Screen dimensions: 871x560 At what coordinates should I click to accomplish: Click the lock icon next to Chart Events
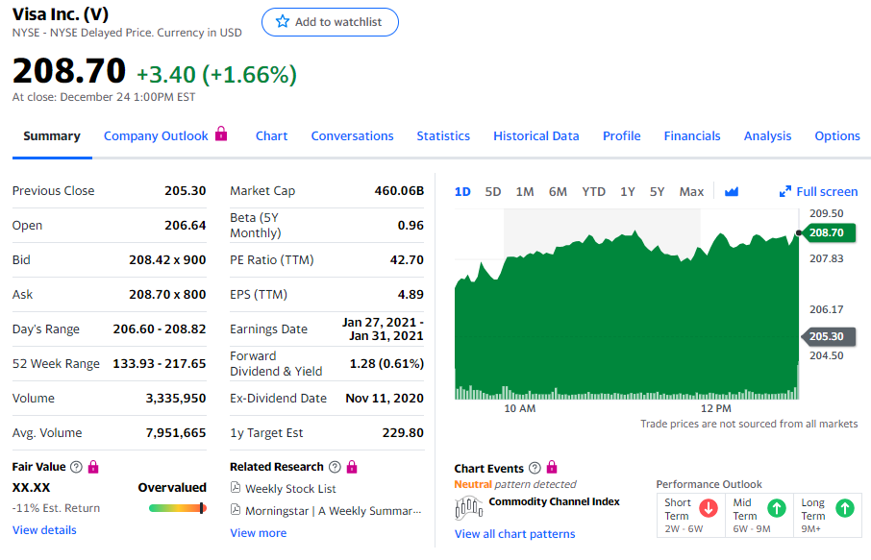click(x=552, y=467)
